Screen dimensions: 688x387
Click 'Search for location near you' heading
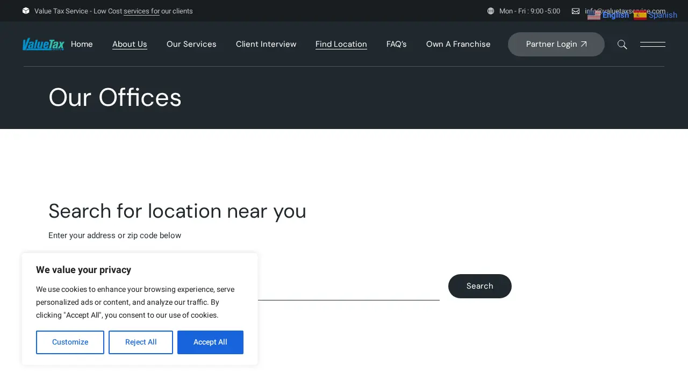[x=177, y=211]
